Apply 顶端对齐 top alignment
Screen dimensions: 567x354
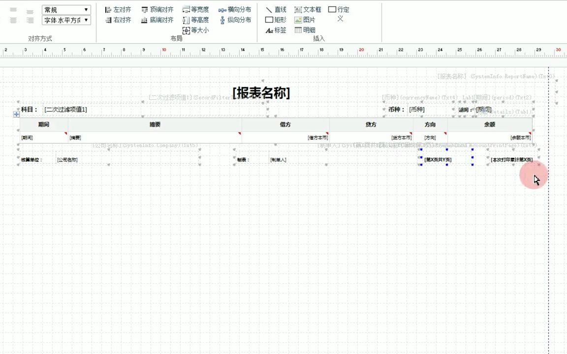157,9
